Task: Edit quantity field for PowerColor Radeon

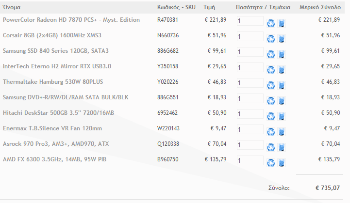Action: (250, 21)
